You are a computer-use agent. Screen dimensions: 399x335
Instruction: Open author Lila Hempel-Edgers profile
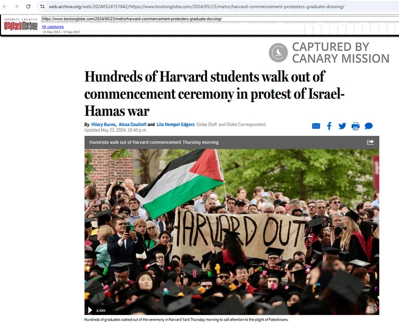[176, 124]
